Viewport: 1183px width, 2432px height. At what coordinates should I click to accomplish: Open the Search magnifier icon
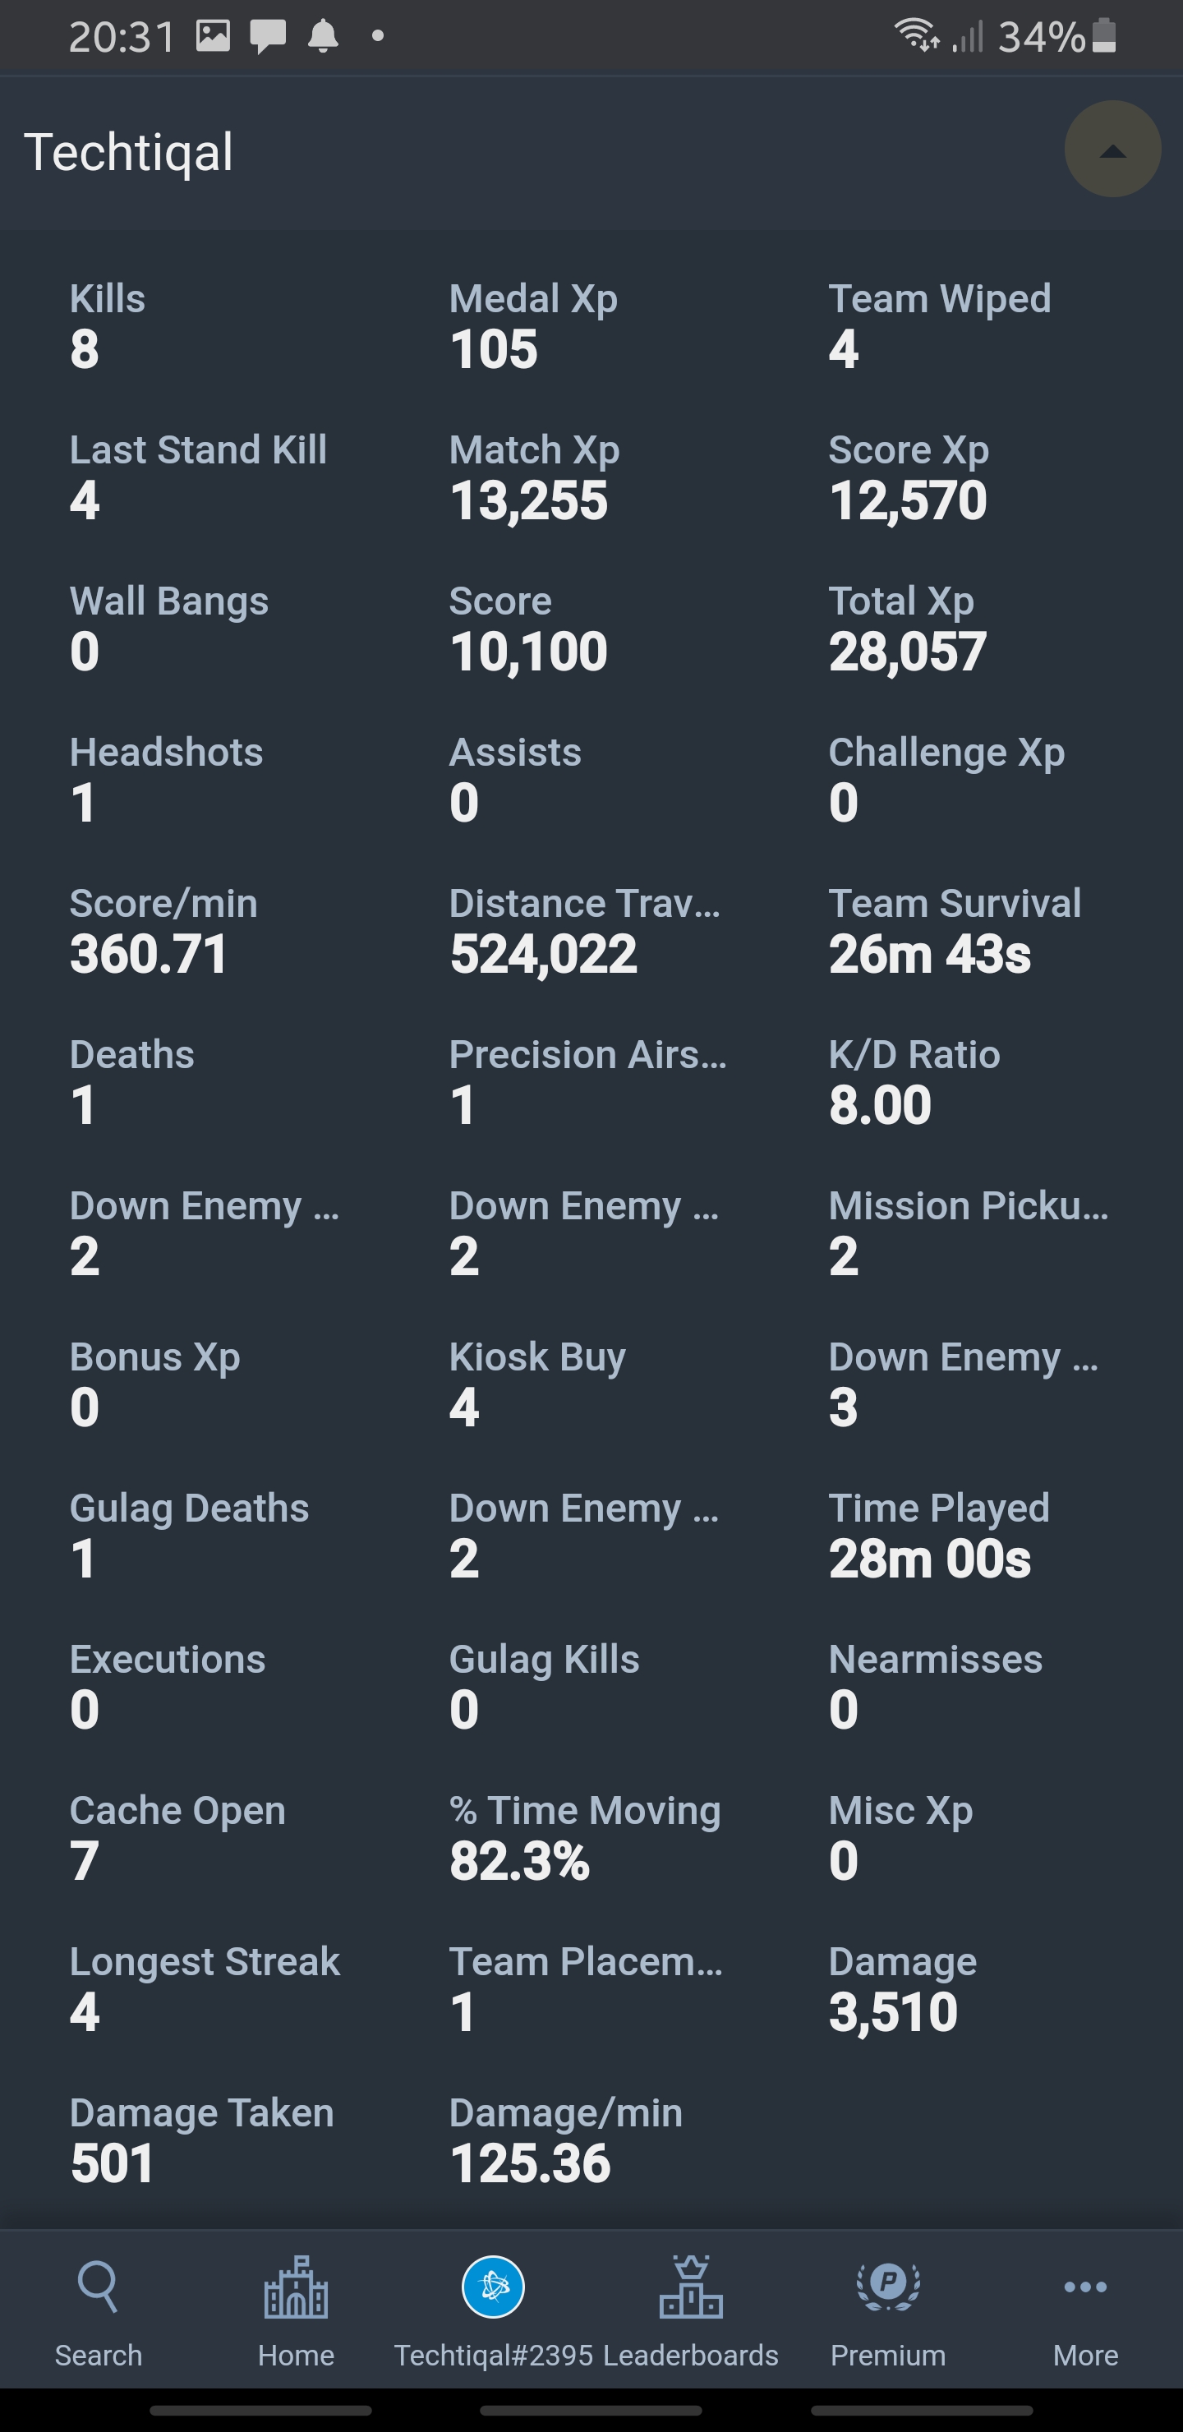pyautogui.click(x=99, y=2286)
